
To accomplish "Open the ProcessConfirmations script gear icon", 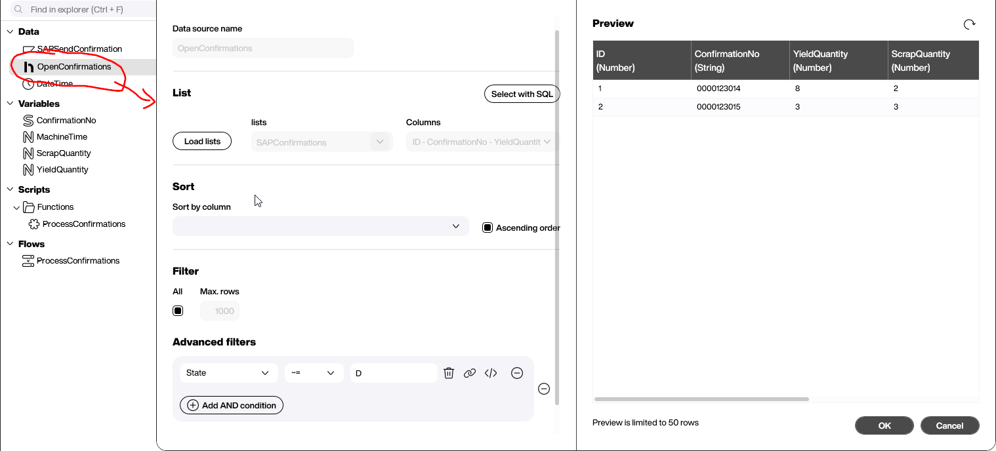I will 35,224.
